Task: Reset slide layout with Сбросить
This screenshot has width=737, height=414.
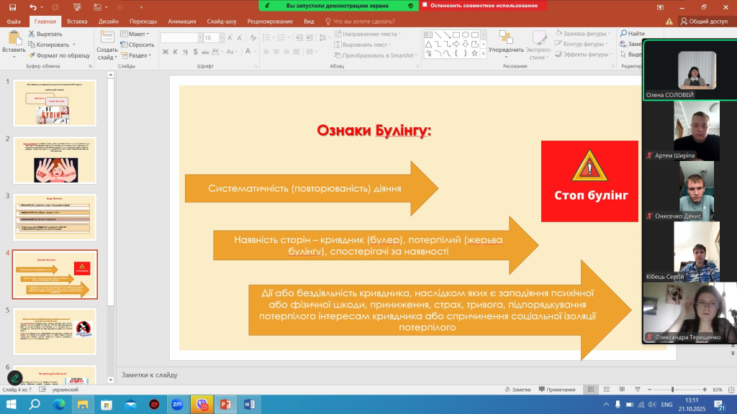Action: (137, 45)
